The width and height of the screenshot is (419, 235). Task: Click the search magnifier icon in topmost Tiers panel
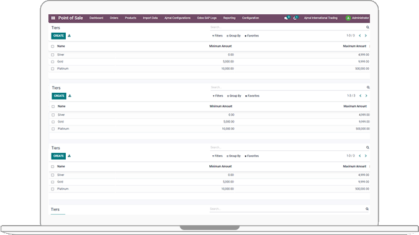point(367,27)
